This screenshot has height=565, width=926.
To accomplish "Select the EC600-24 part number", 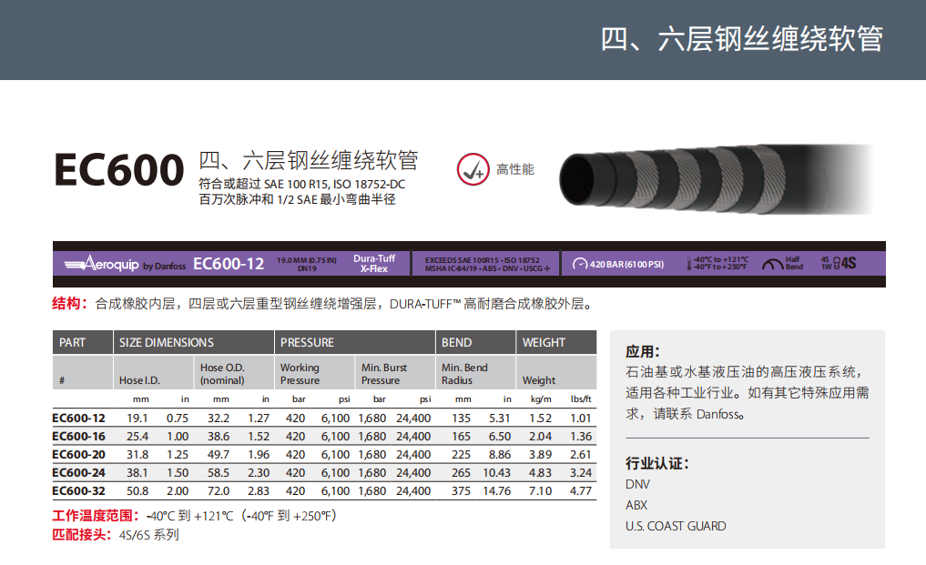I will click(x=78, y=473).
